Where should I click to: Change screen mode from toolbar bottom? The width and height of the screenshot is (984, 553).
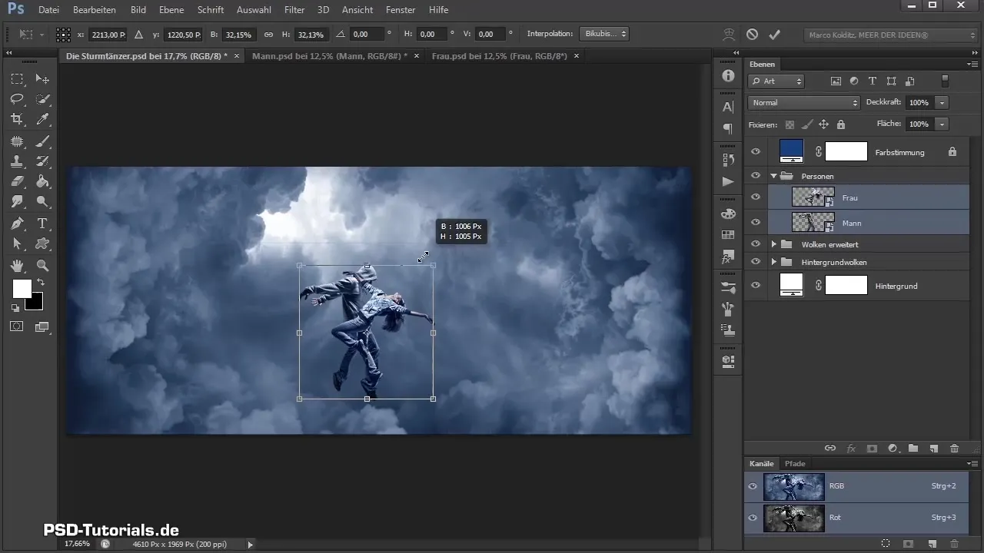[42, 326]
